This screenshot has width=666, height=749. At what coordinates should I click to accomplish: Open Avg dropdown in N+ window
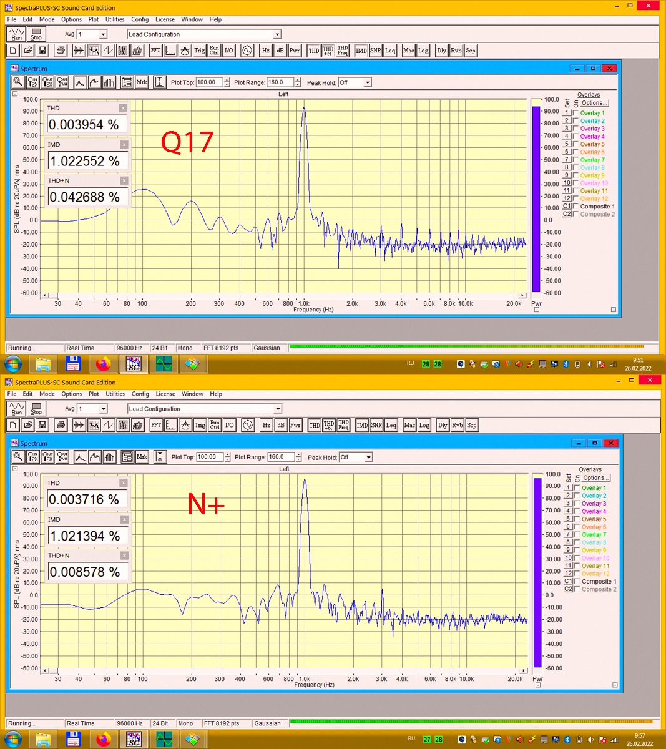pos(104,409)
